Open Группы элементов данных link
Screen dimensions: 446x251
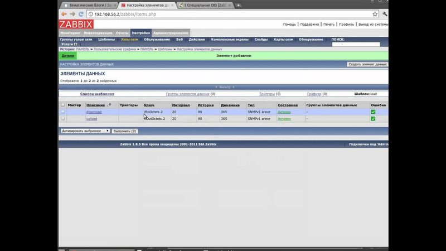pyautogui.click(x=188, y=94)
